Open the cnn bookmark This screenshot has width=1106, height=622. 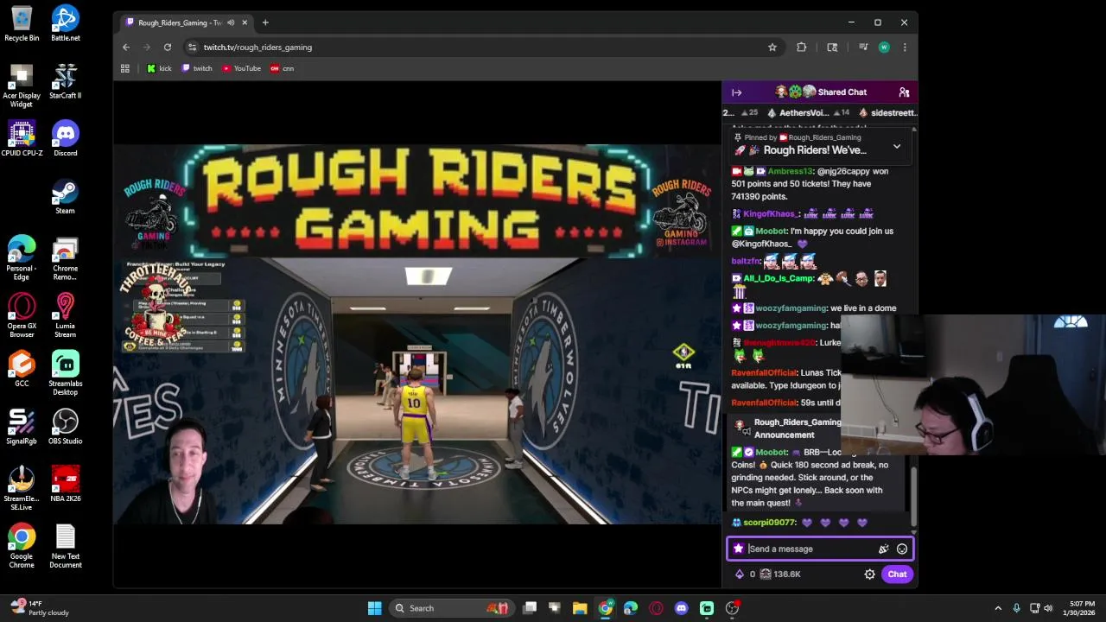282,68
